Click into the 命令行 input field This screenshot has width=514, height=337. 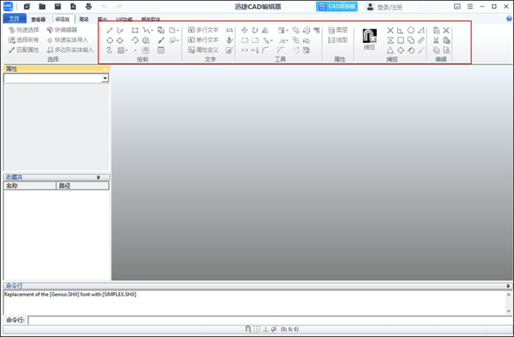(x=270, y=320)
